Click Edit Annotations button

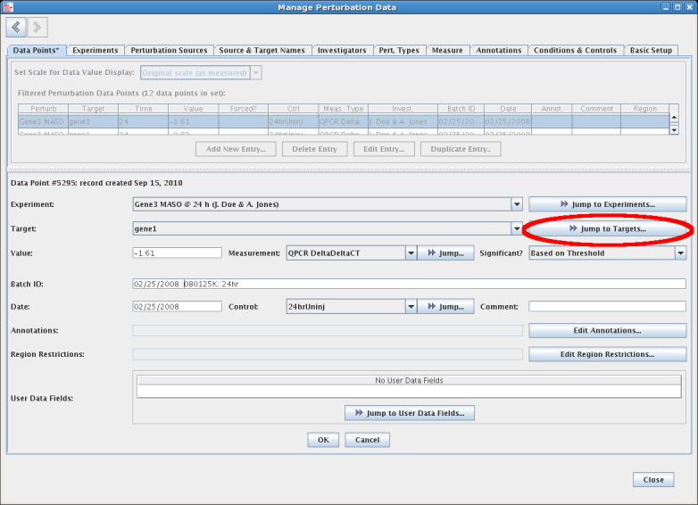[x=607, y=331]
